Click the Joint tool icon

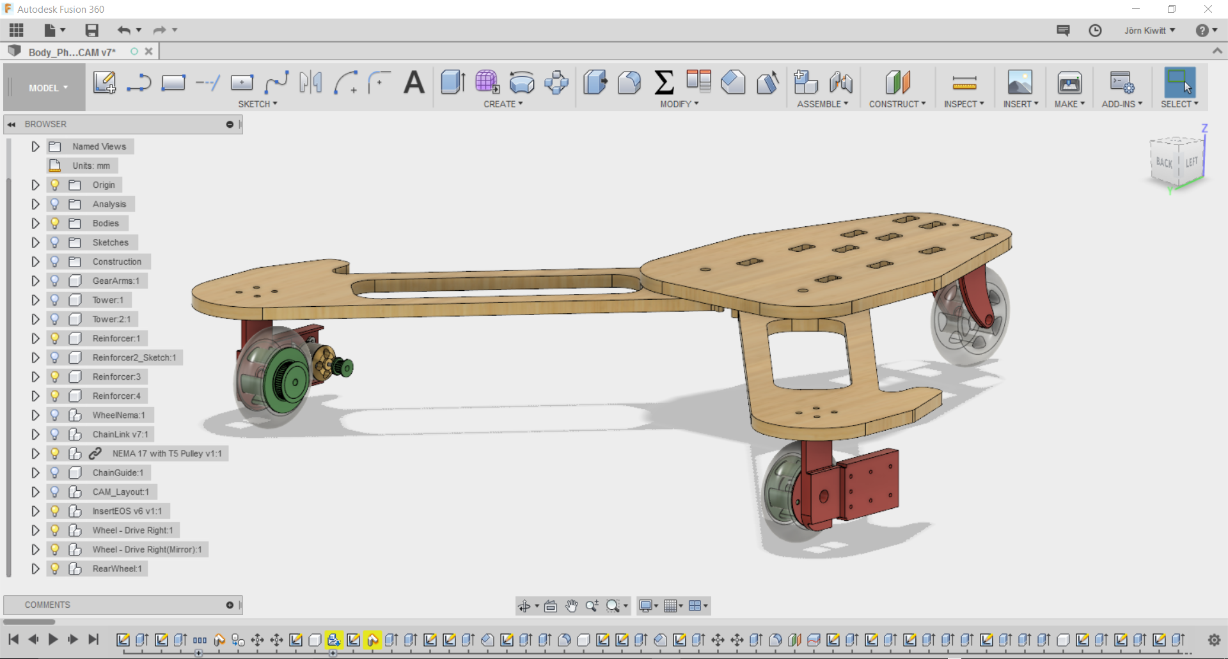841,82
